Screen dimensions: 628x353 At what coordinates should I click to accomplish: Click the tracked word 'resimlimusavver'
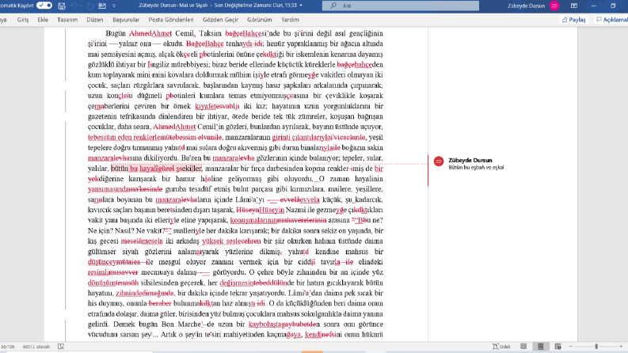(x=113, y=272)
